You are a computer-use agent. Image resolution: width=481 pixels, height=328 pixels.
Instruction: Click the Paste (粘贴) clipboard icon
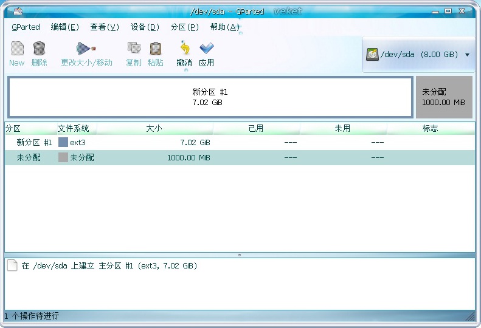coord(156,49)
